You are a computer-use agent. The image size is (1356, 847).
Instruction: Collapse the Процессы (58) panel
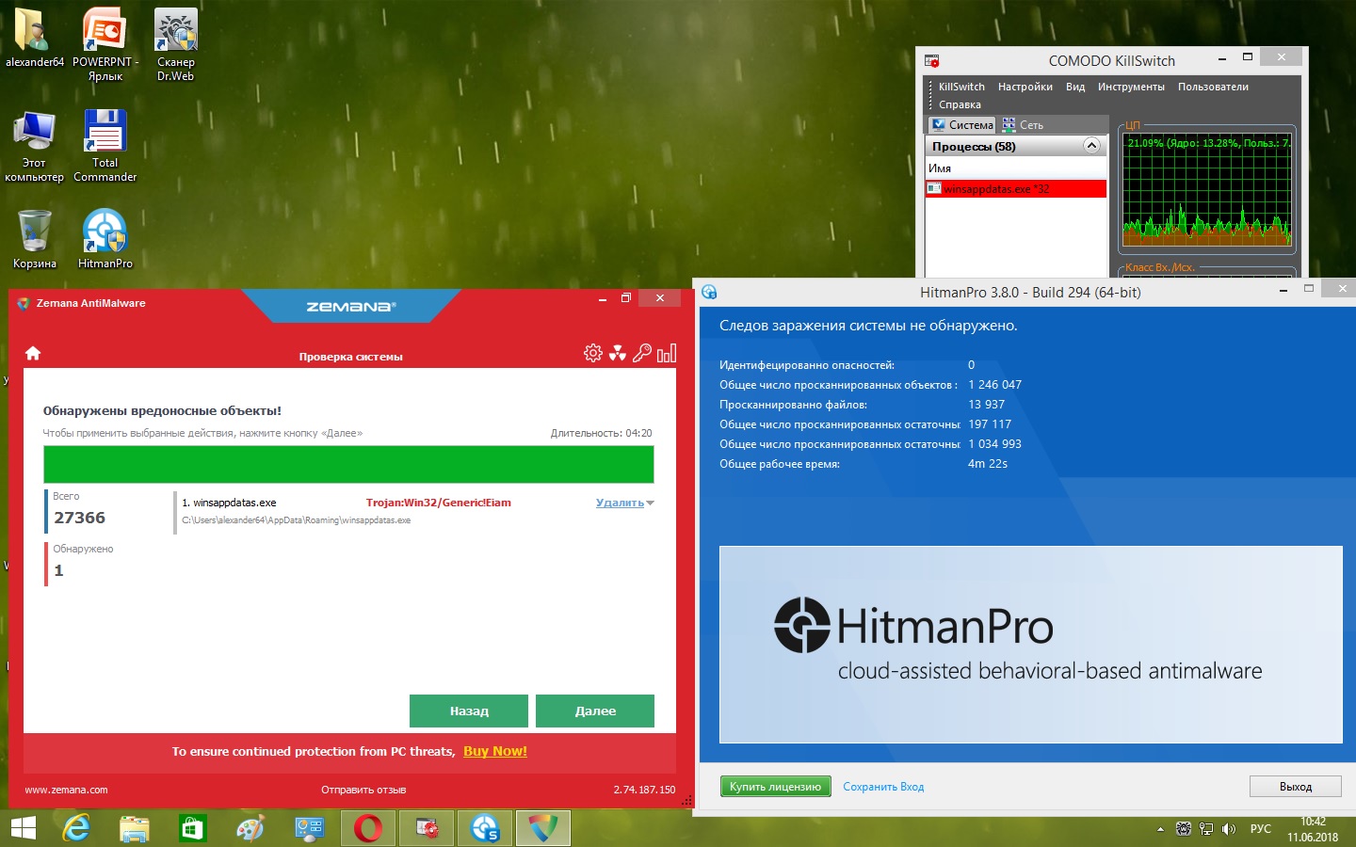click(1092, 146)
